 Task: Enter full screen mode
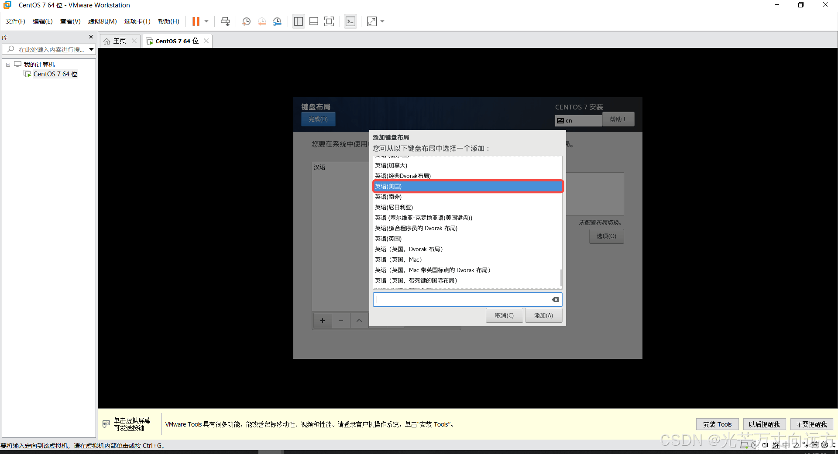pos(329,21)
